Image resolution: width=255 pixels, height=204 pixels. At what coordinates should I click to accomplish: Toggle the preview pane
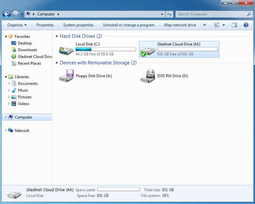click(x=234, y=25)
